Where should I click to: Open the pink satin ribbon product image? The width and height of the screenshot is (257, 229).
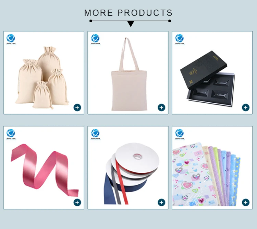tap(45, 170)
